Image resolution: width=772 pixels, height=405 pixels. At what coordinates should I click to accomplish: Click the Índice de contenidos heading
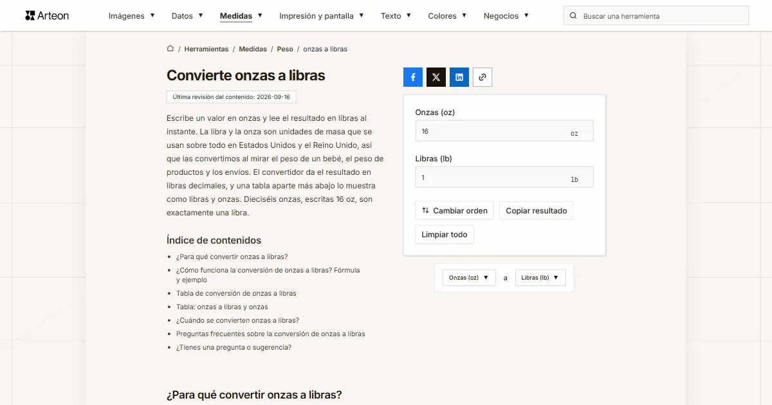(x=214, y=240)
